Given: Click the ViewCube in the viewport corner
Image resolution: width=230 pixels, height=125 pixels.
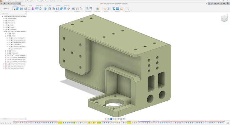Looking at the screenshot, I should pos(224,19).
